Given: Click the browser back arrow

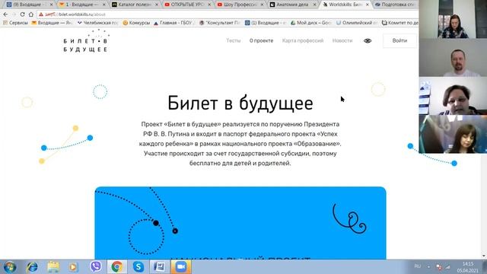Looking at the screenshot, I should [5, 14].
